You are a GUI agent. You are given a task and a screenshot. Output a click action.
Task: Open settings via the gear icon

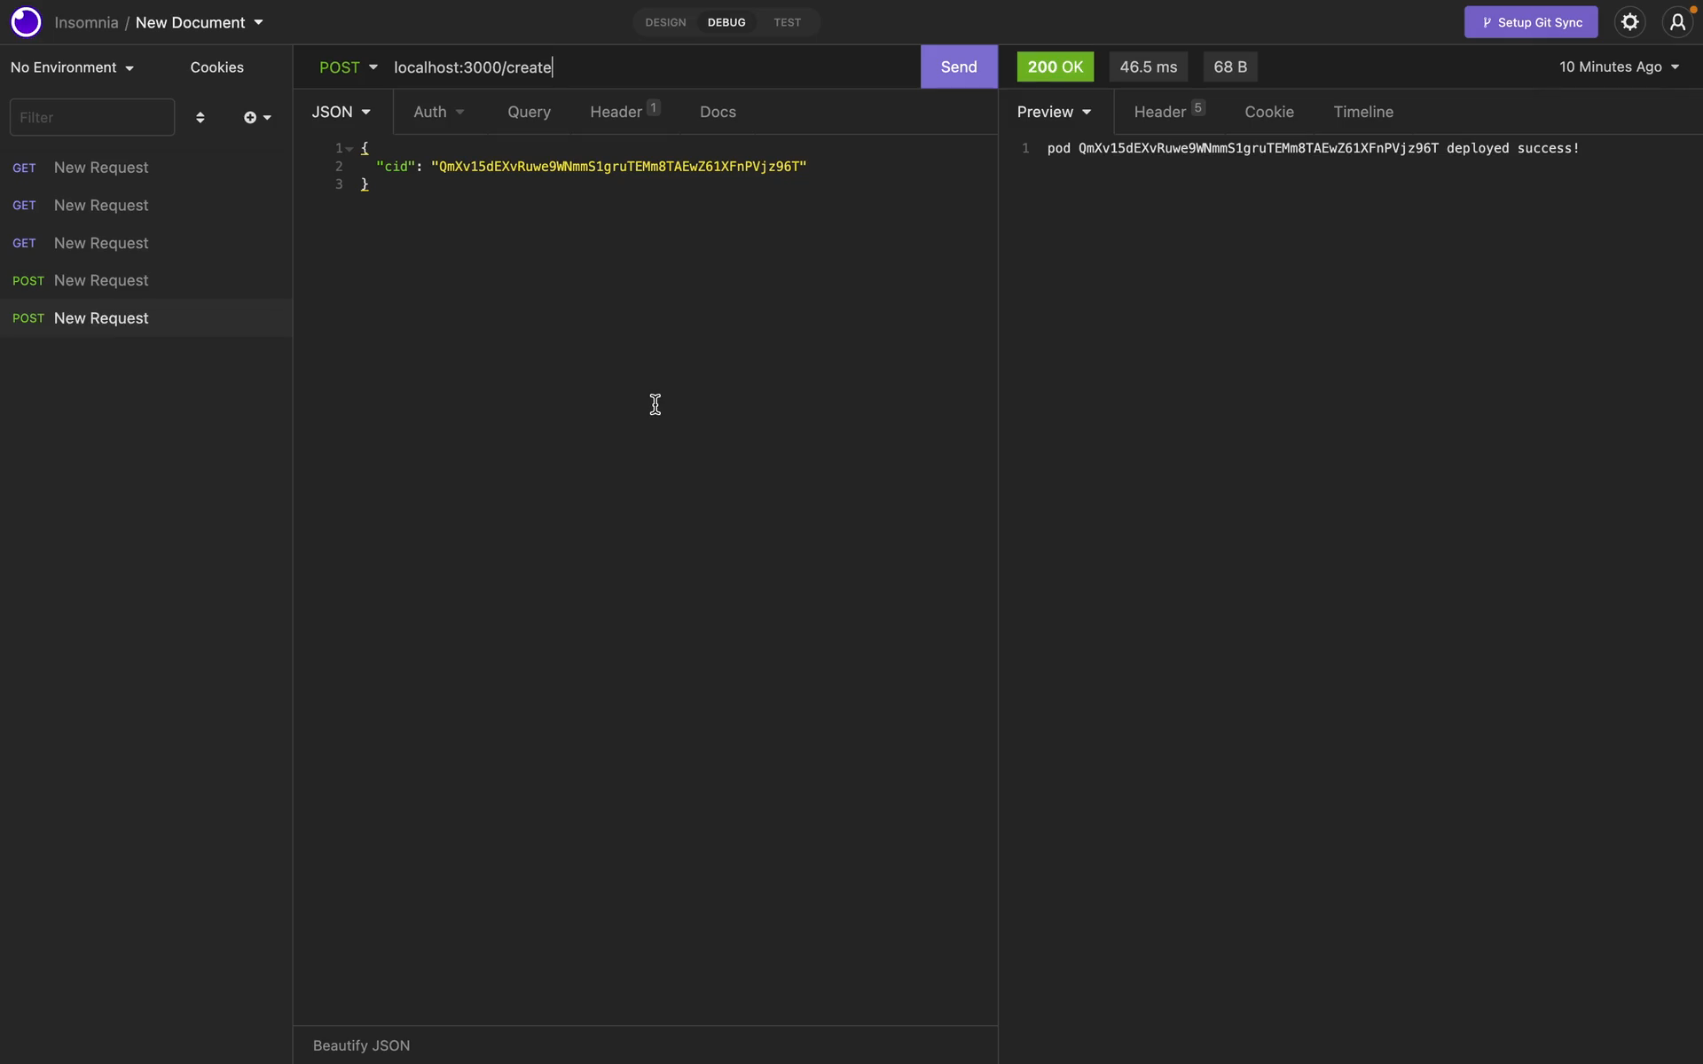(x=1629, y=22)
